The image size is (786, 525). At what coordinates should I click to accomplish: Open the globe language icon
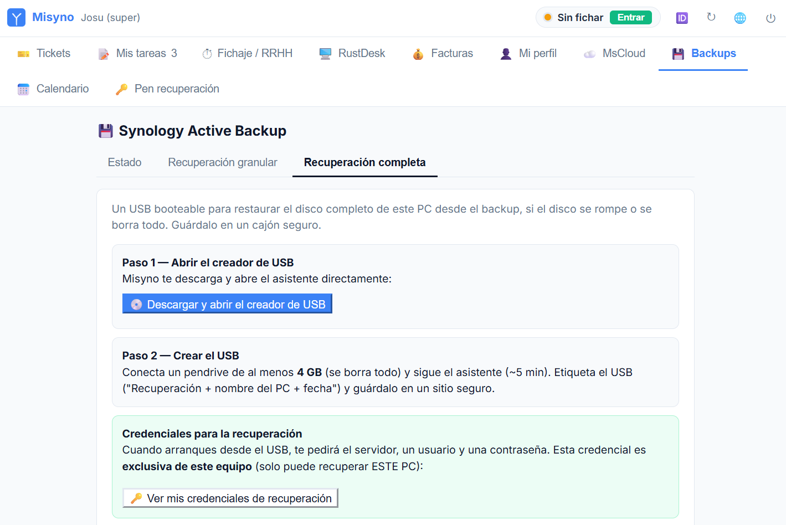[x=740, y=18]
